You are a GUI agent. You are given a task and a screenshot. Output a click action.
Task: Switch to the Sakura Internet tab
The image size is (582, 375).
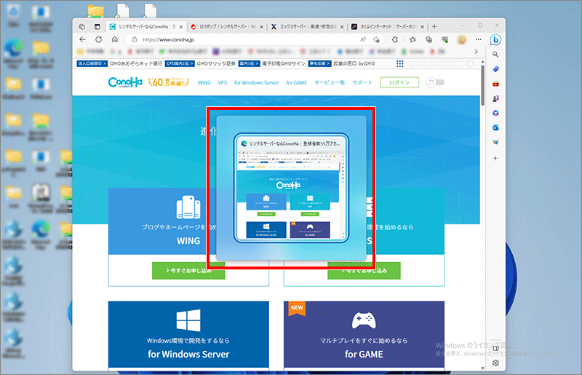[x=385, y=27]
